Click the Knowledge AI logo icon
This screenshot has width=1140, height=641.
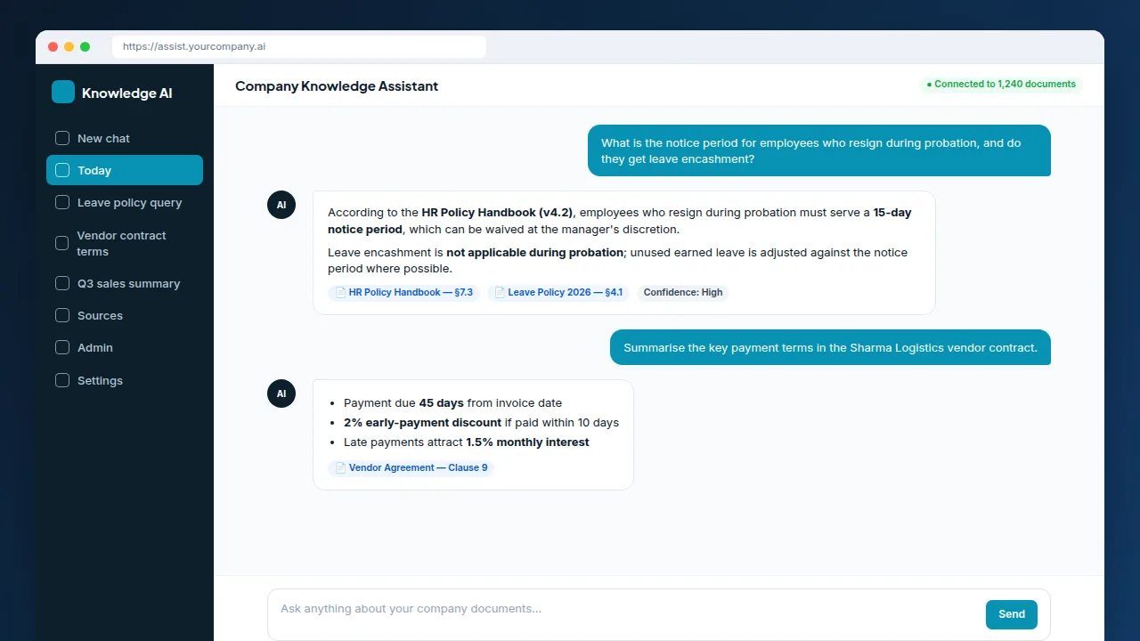tap(63, 92)
